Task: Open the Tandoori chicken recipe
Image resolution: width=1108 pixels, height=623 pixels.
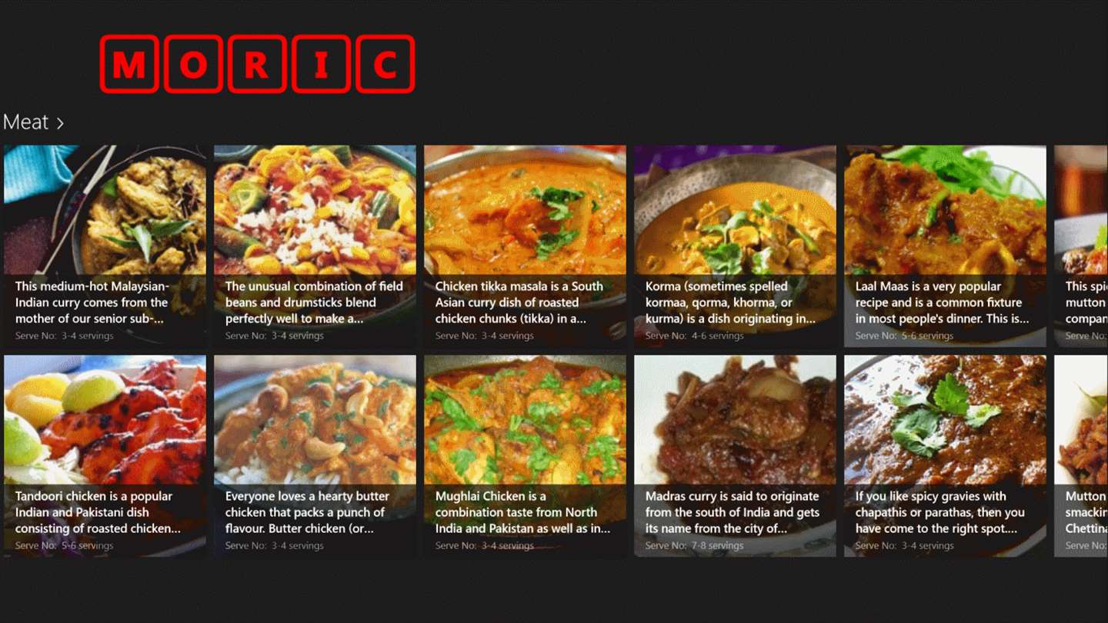Action: tap(105, 456)
